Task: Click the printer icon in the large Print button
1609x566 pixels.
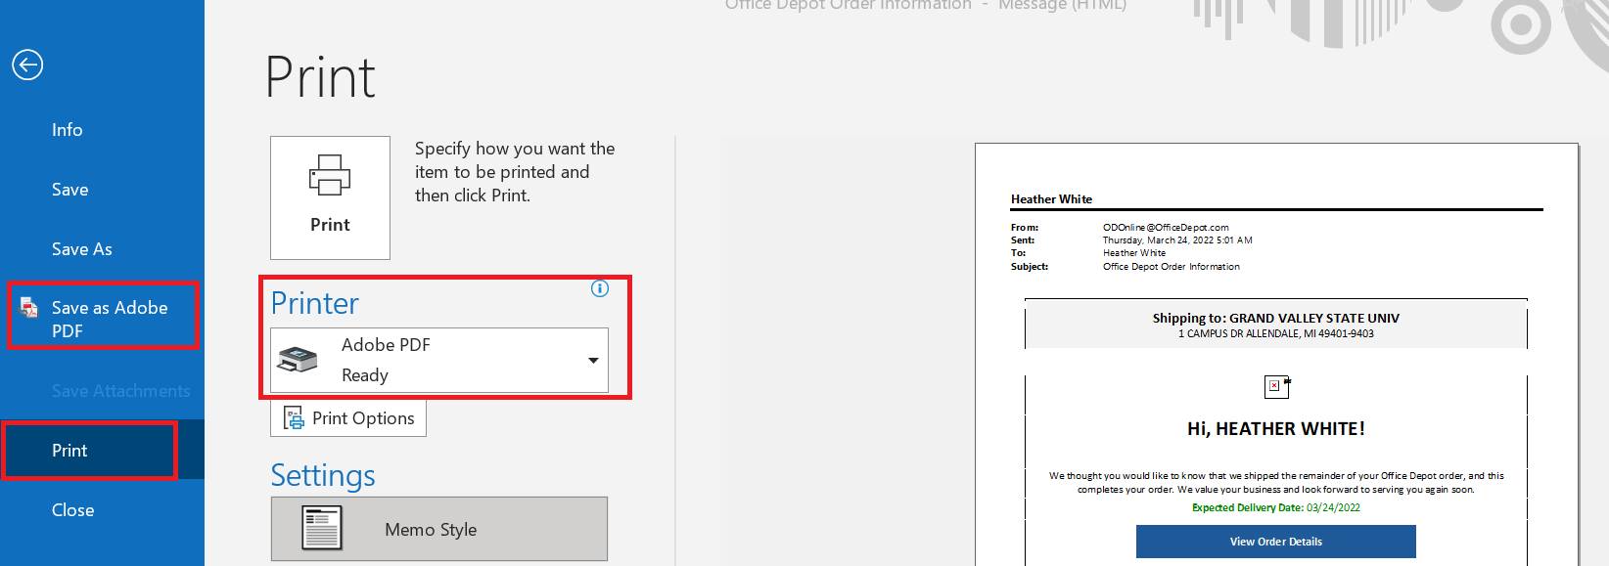Action: click(330, 176)
